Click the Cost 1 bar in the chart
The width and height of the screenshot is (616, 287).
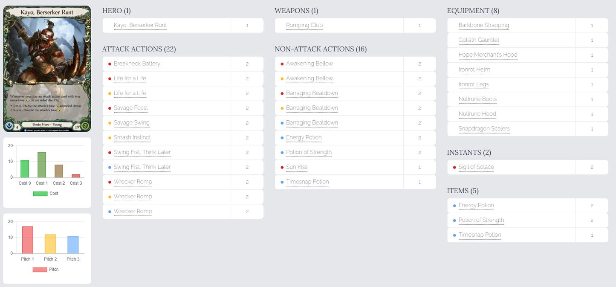click(42, 165)
